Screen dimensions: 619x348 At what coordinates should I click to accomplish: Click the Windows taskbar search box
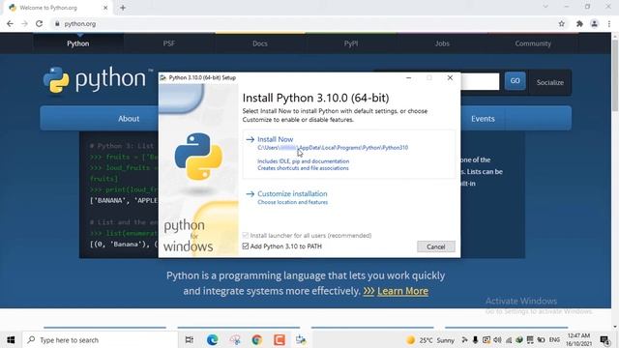tap(101, 339)
